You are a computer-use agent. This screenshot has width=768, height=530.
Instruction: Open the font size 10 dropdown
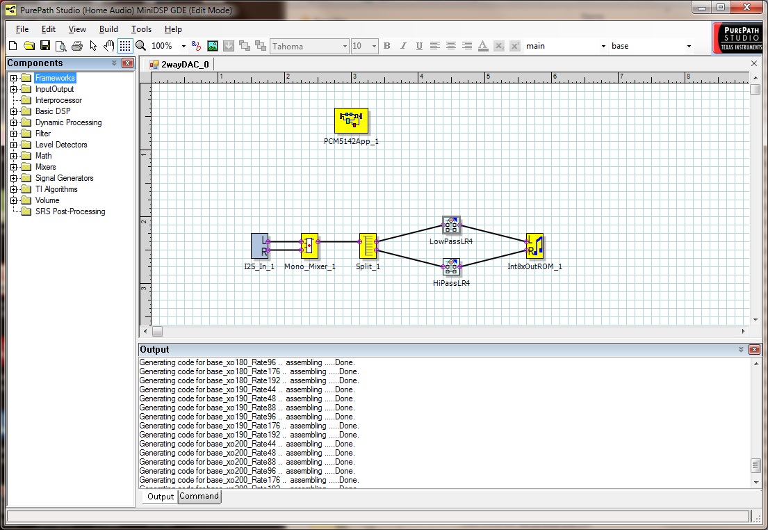(x=374, y=46)
